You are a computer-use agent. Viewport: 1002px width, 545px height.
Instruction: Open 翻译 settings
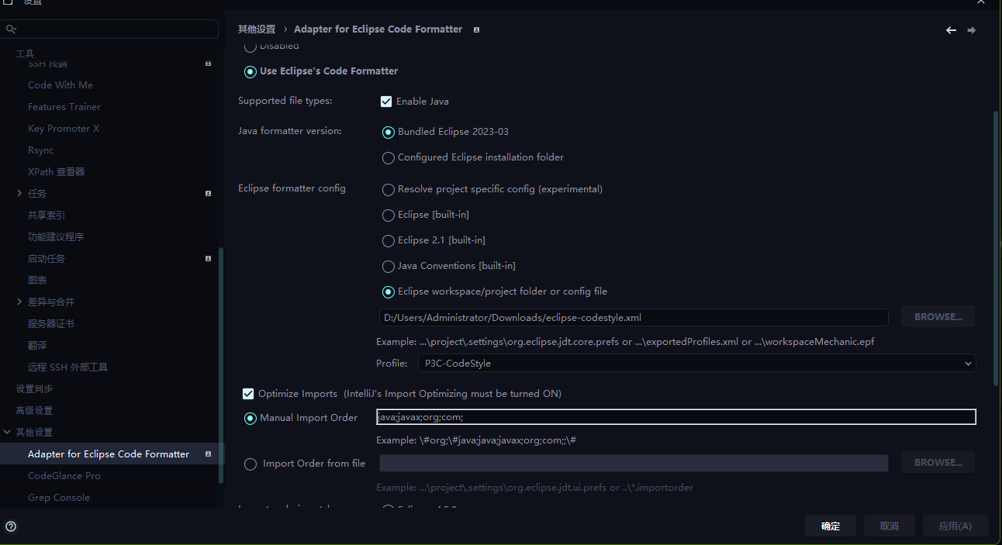[37, 346]
